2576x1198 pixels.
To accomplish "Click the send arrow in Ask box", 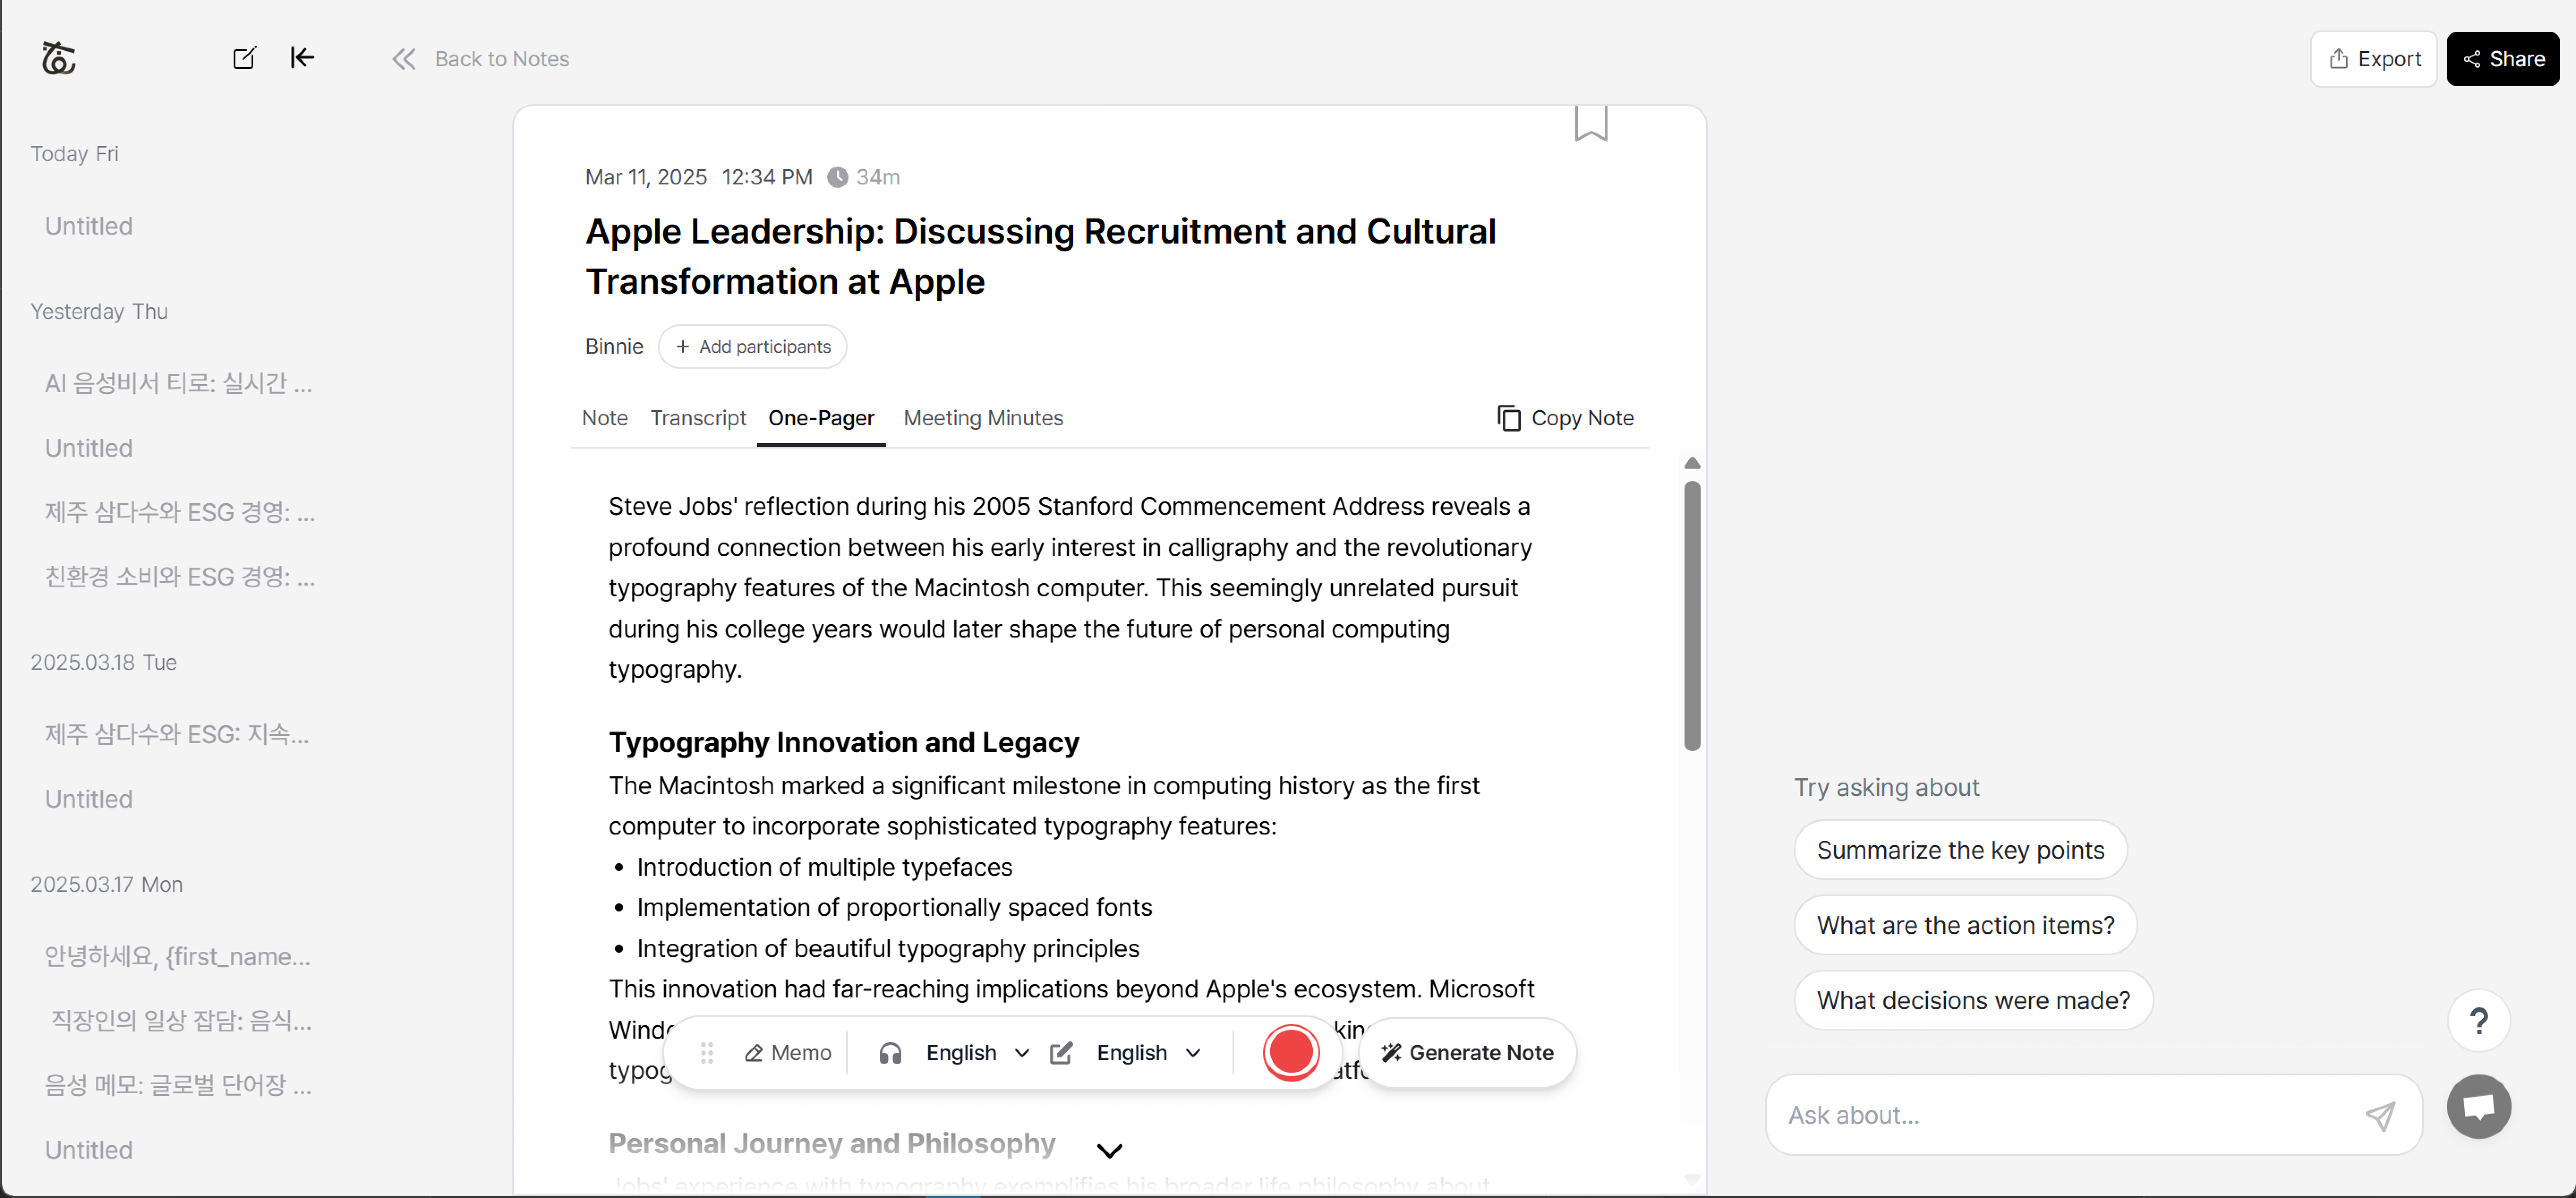I will click(2379, 1115).
